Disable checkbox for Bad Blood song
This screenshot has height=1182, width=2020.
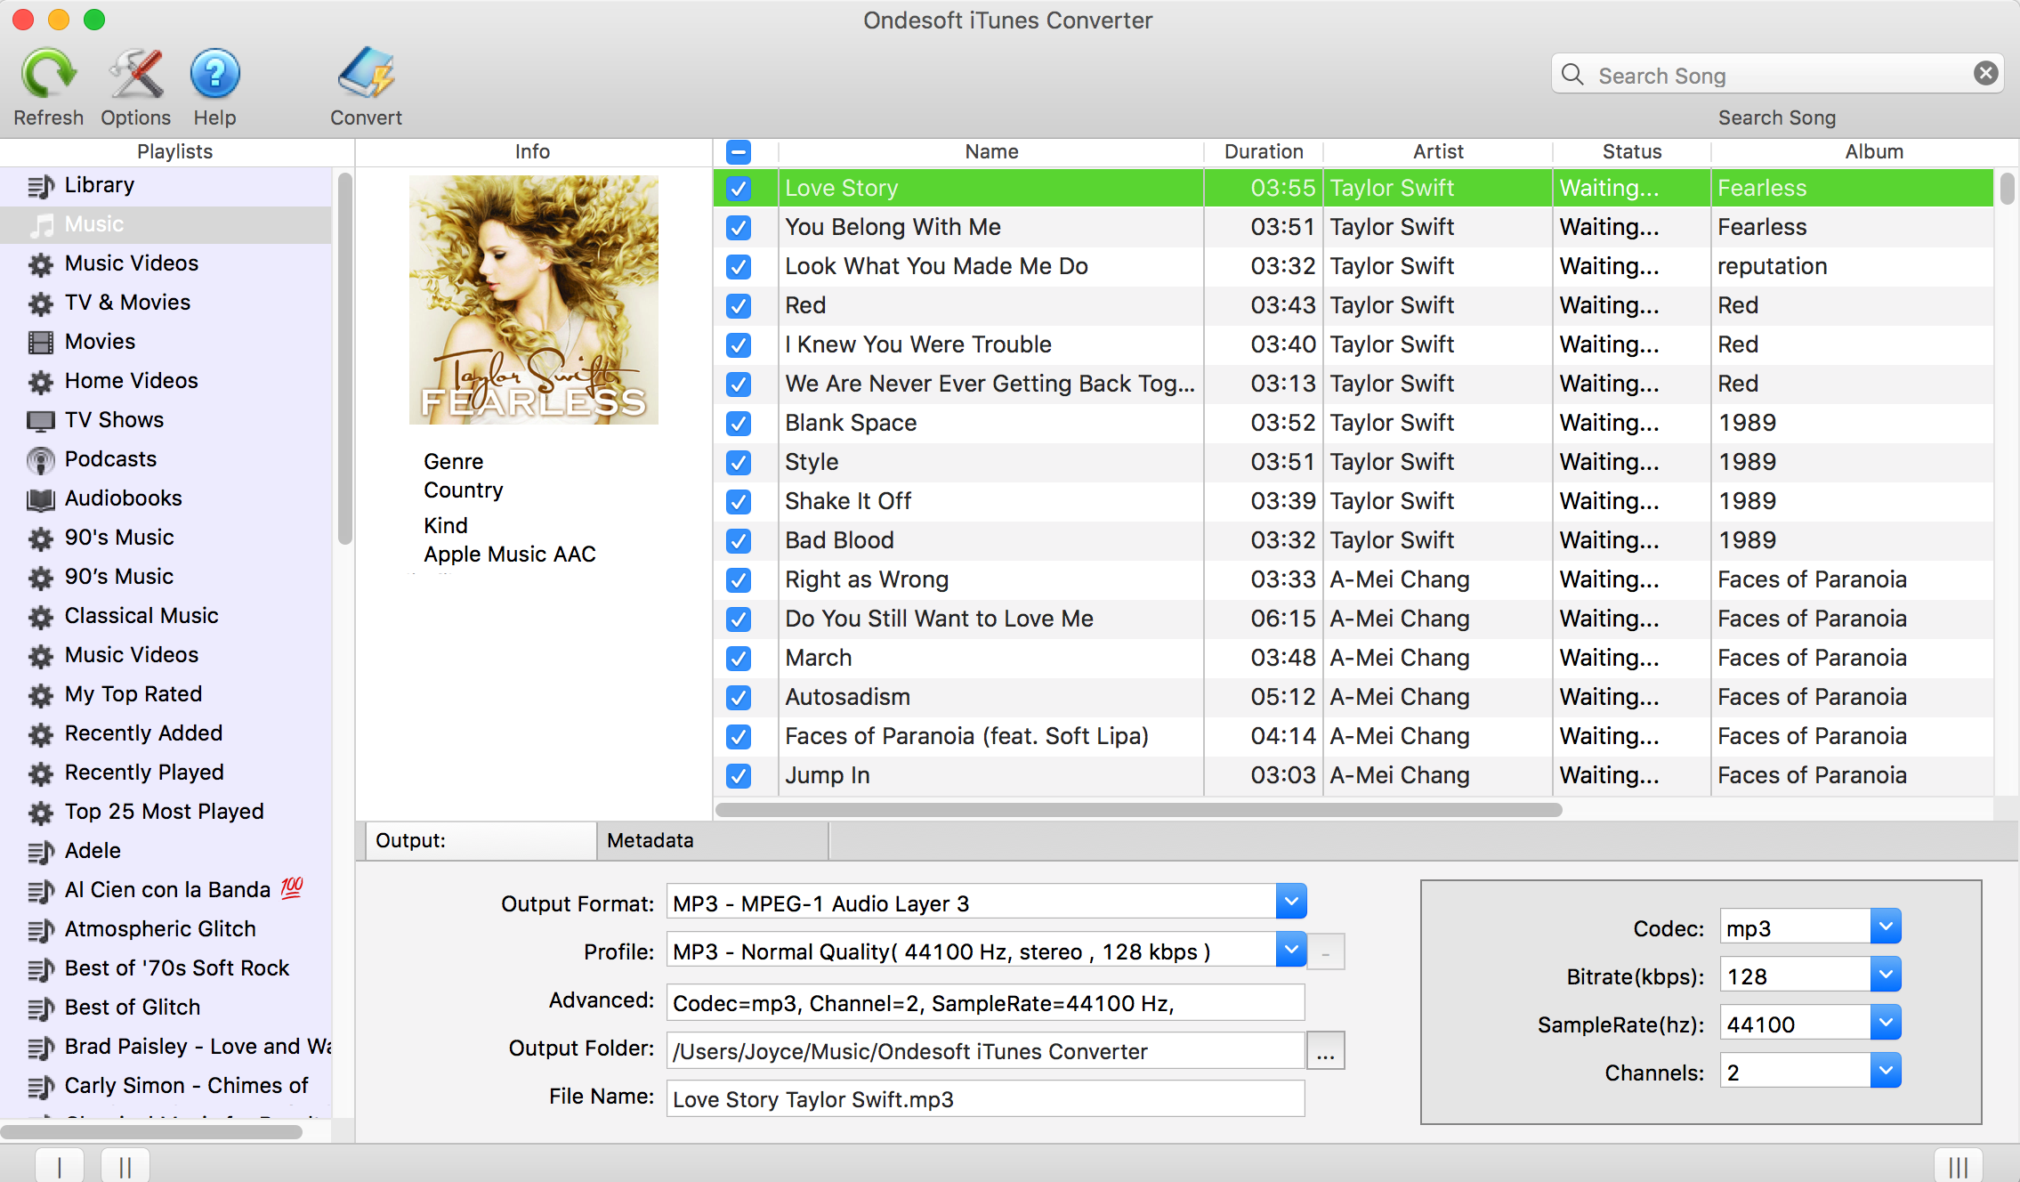(x=737, y=539)
